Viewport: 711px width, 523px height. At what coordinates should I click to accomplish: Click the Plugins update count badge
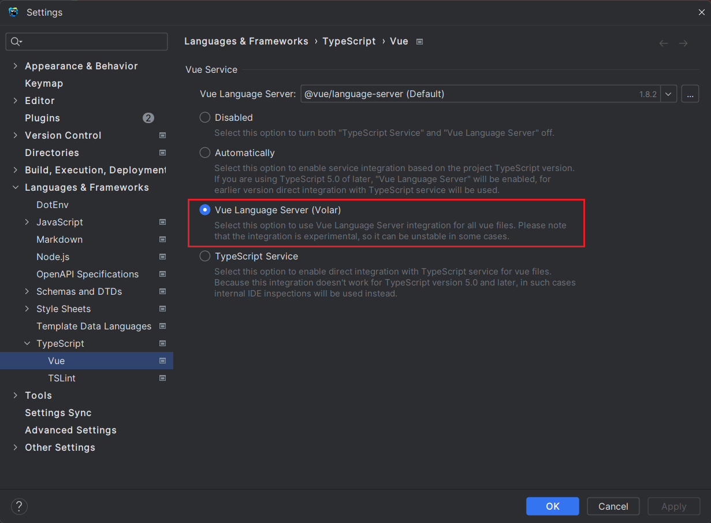[148, 118]
